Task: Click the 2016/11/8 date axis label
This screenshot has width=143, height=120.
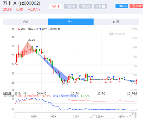Action: [x=20, y=93]
